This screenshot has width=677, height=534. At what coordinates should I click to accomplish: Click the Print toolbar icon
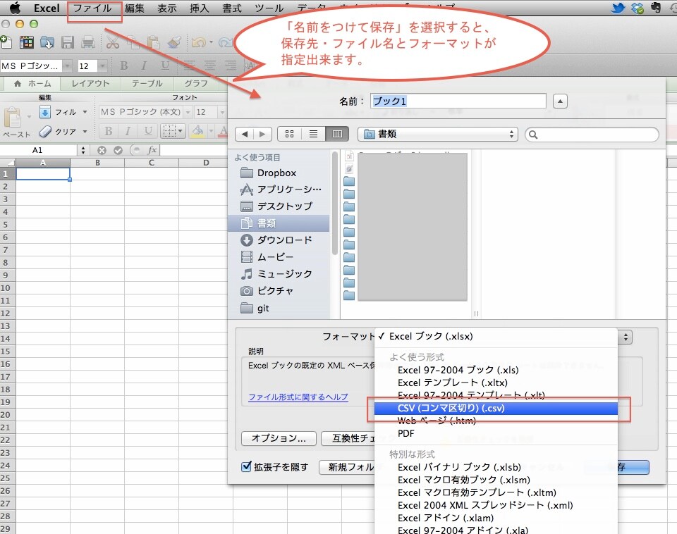pos(87,42)
